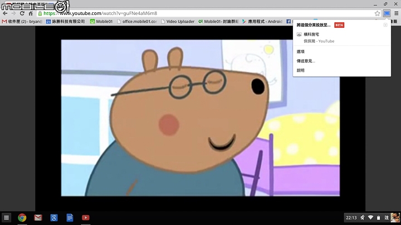The width and height of the screenshot is (401, 225).
Task: Minimize the browser window
Action: click(x=375, y=4)
